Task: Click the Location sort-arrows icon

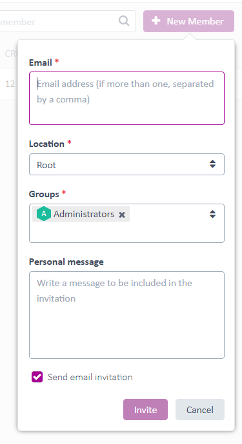Action: pos(212,164)
